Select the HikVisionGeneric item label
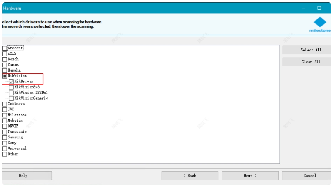The height and width of the screenshot is (189, 335). point(31,98)
